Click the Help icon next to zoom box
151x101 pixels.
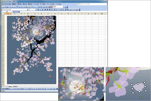pyautogui.click(x=66, y=7)
